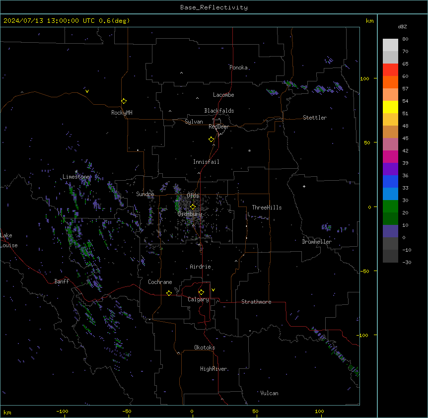
Task: Click the Didsbury town label
Action: coord(190,214)
